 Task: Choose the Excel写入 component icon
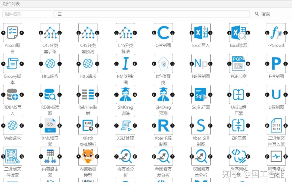(x=201, y=33)
